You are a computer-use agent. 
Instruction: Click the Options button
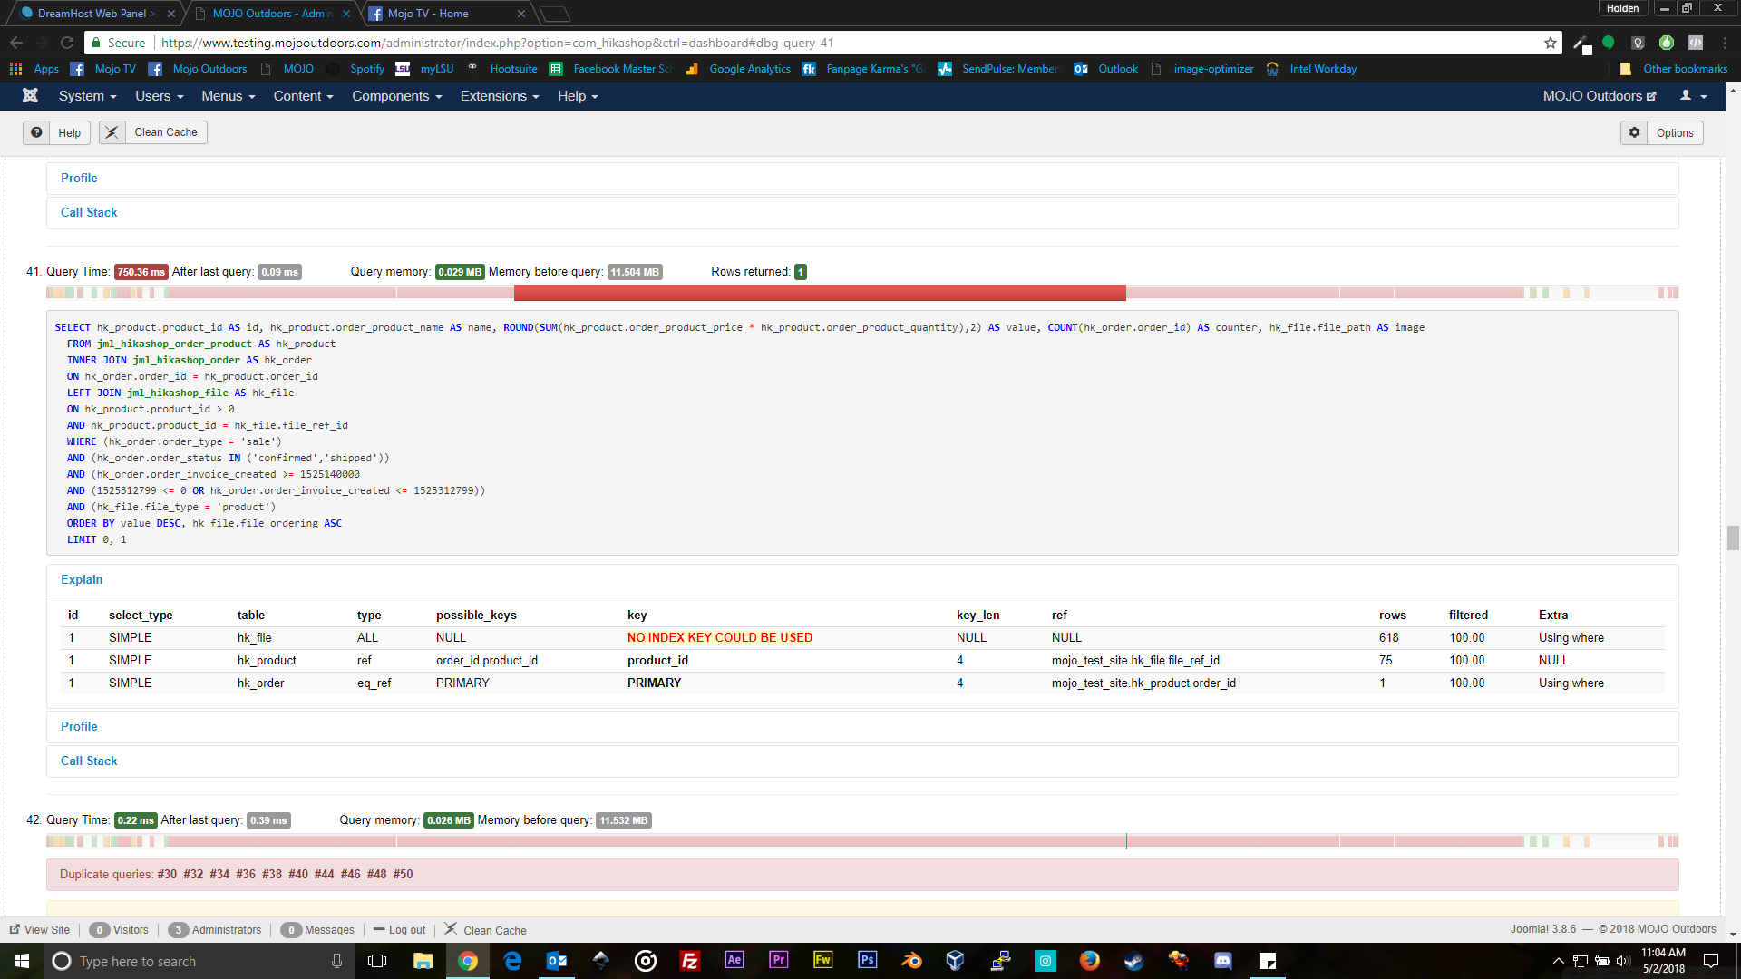point(1662,132)
